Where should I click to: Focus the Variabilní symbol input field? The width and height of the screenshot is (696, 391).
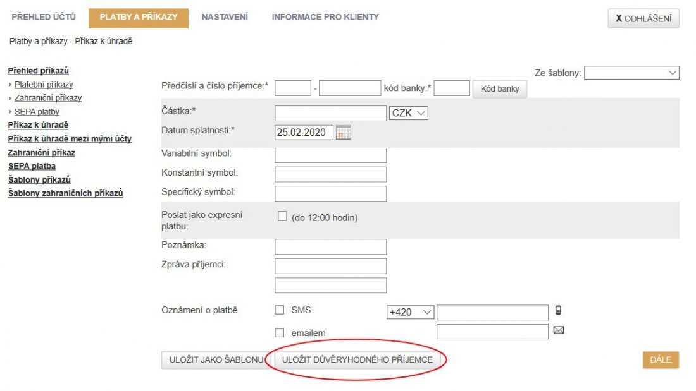pos(330,155)
